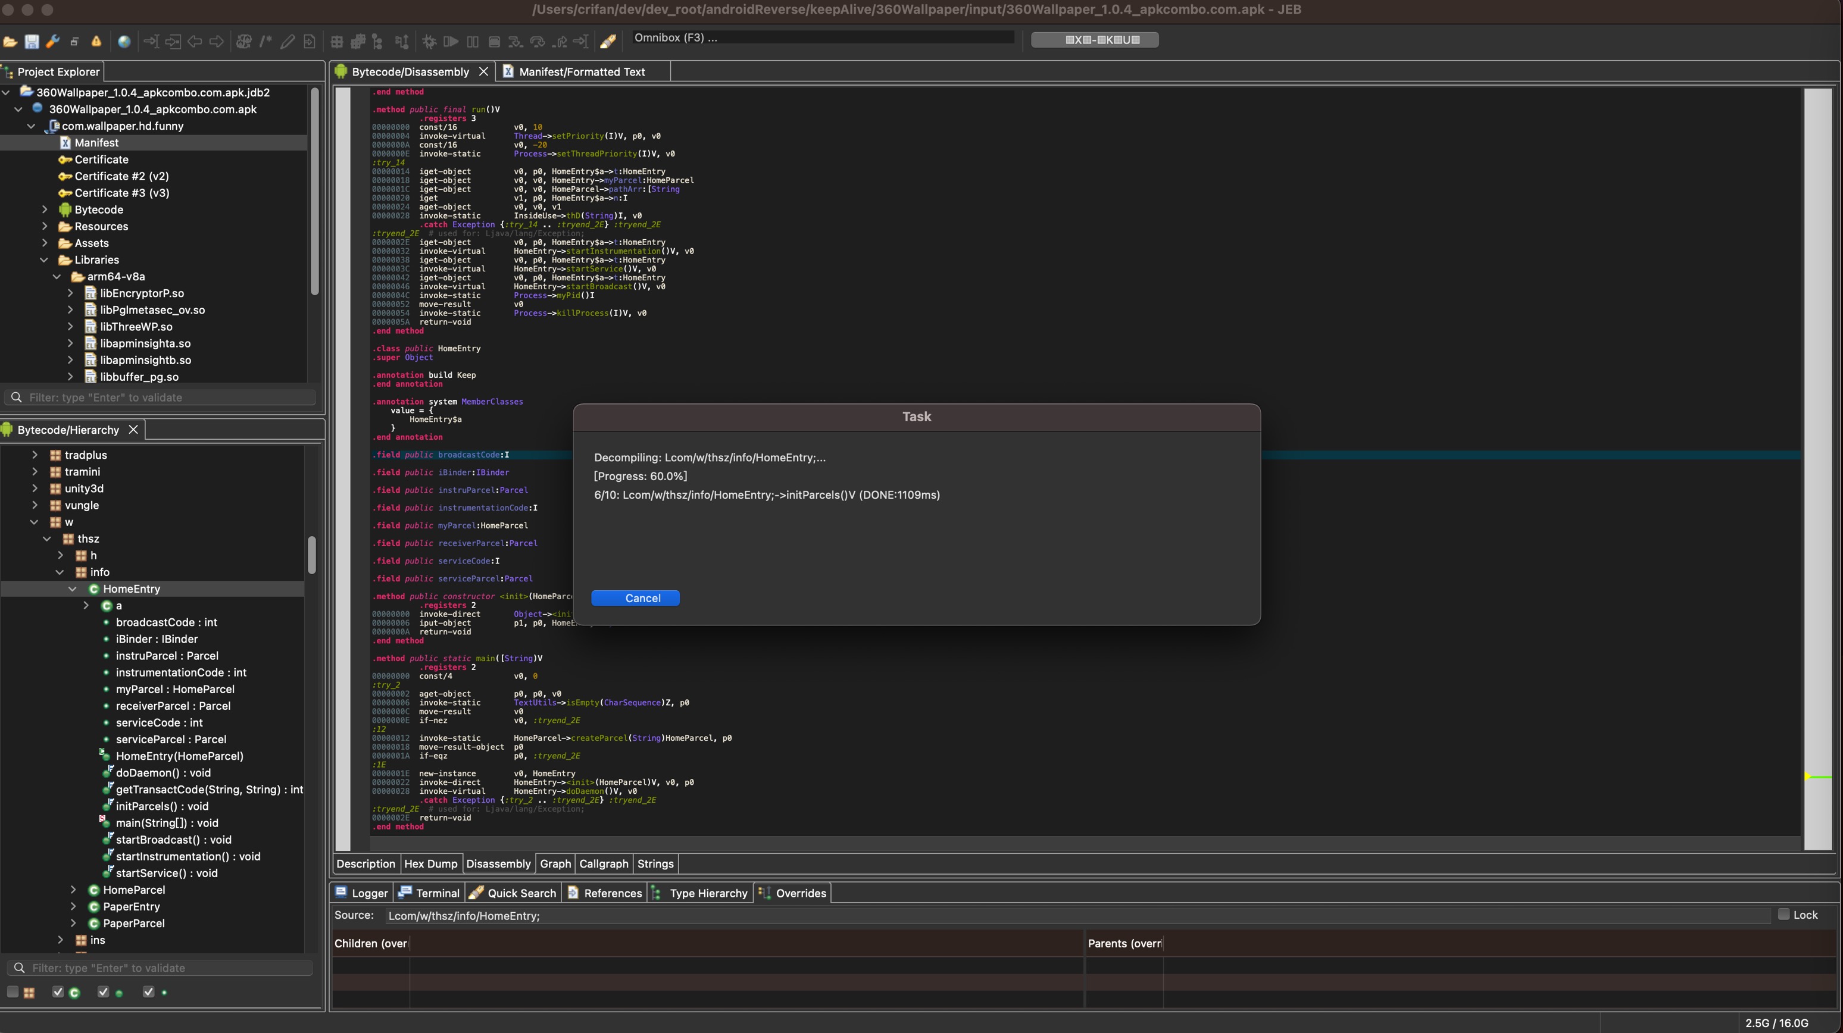Toggle the methods filter checkbox
1843x1033 pixels.
pyautogui.click(x=103, y=991)
